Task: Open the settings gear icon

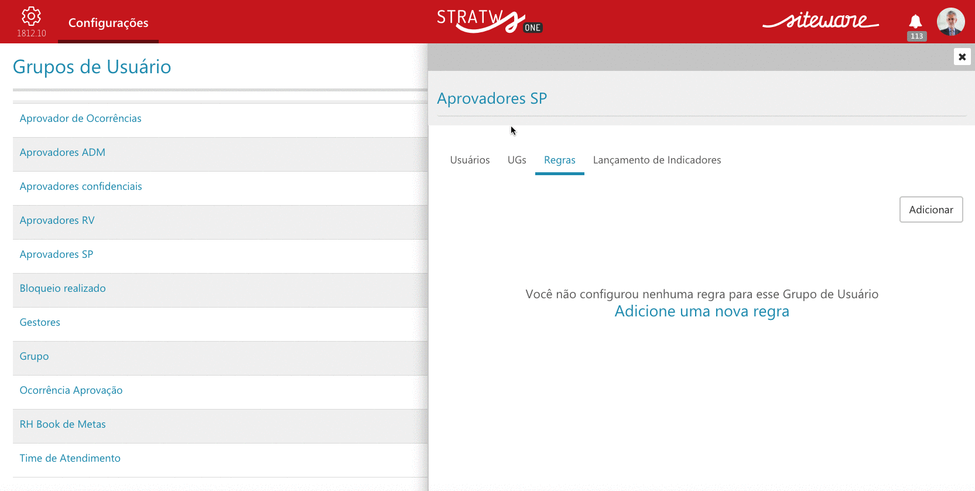Action: [31, 16]
